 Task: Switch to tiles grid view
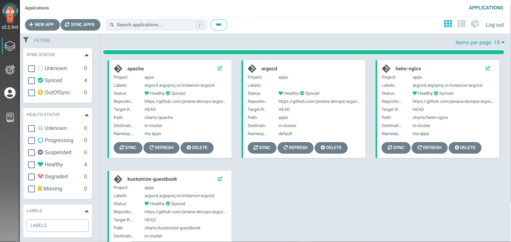point(448,24)
